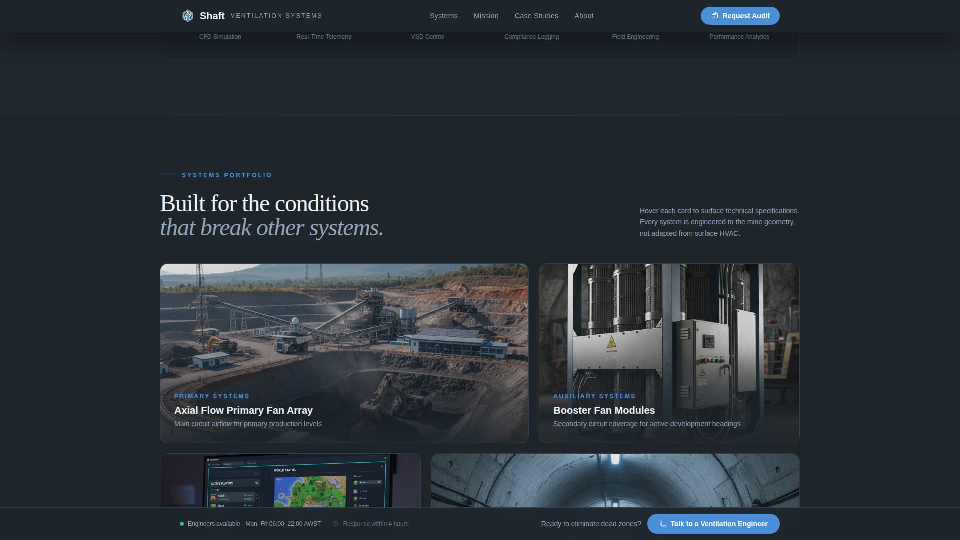Viewport: 960px width, 540px height.
Task: Go to Case Studies page
Action: tap(536, 16)
